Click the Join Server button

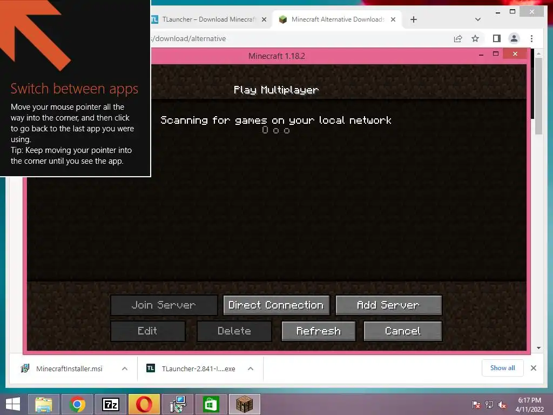(164, 305)
